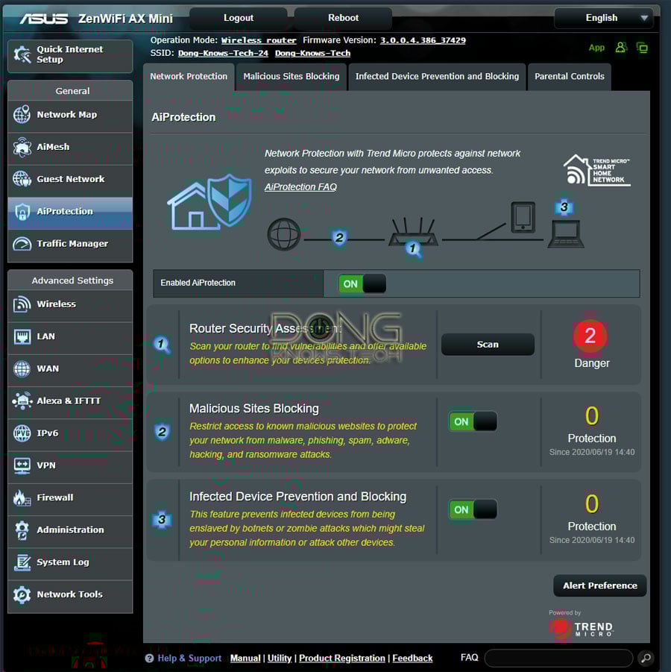Viewport: 671px width, 672px height.
Task: Open the Utility link
Action: pos(280,659)
